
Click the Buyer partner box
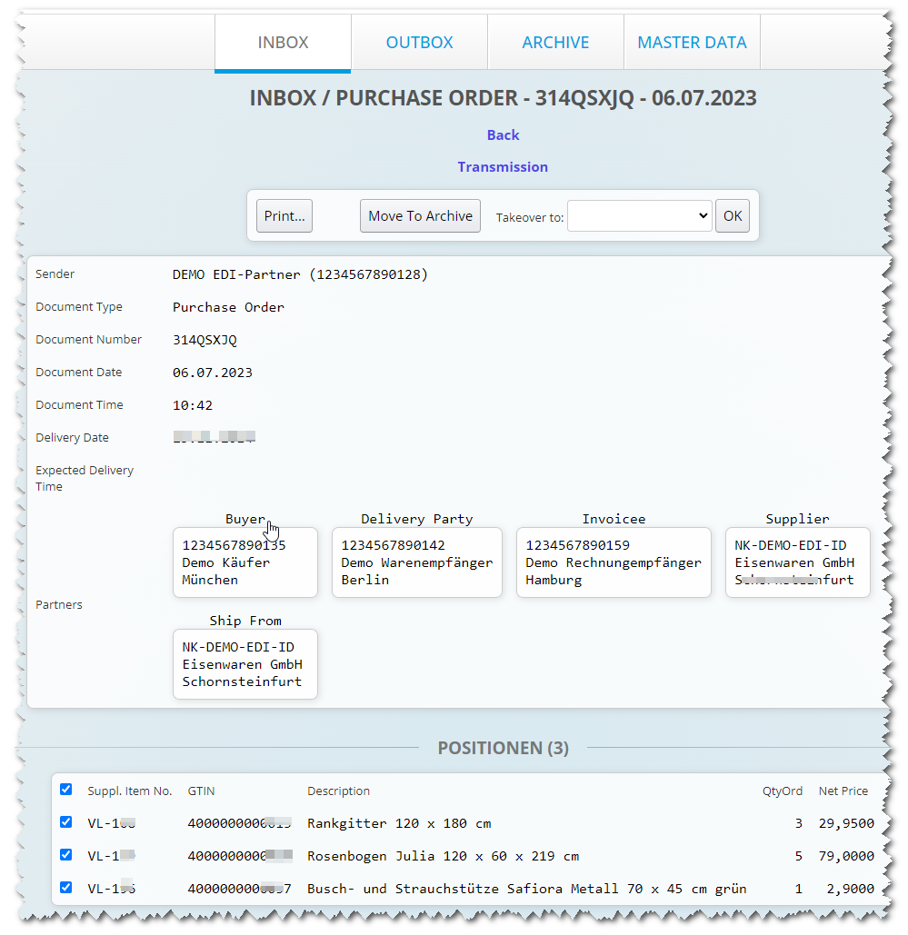pos(245,562)
